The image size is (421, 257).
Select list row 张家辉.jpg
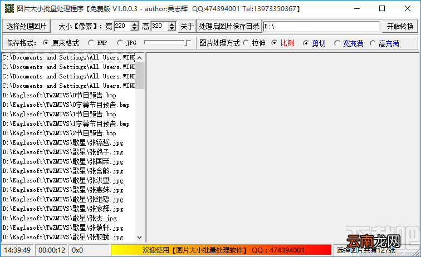pyautogui.click(x=68, y=209)
